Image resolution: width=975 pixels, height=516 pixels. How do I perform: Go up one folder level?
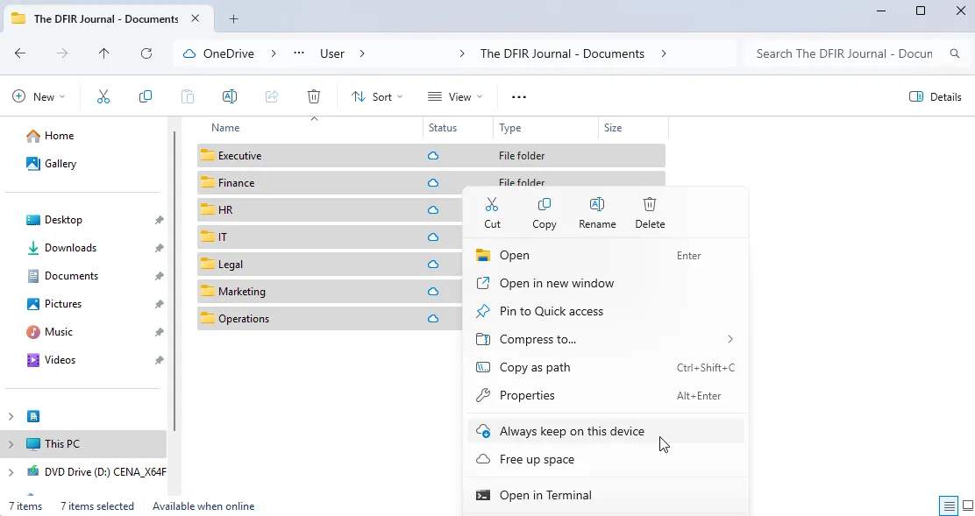[104, 53]
